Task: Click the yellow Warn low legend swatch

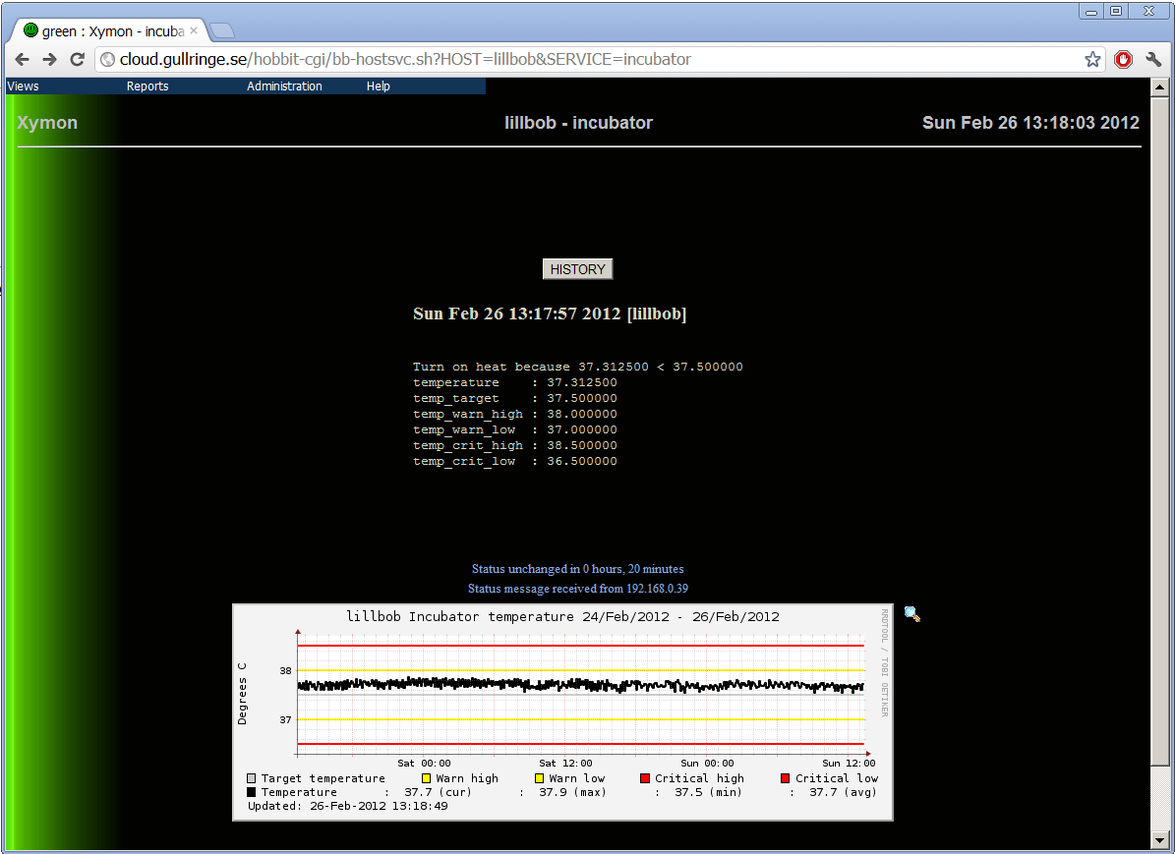Action: click(540, 778)
